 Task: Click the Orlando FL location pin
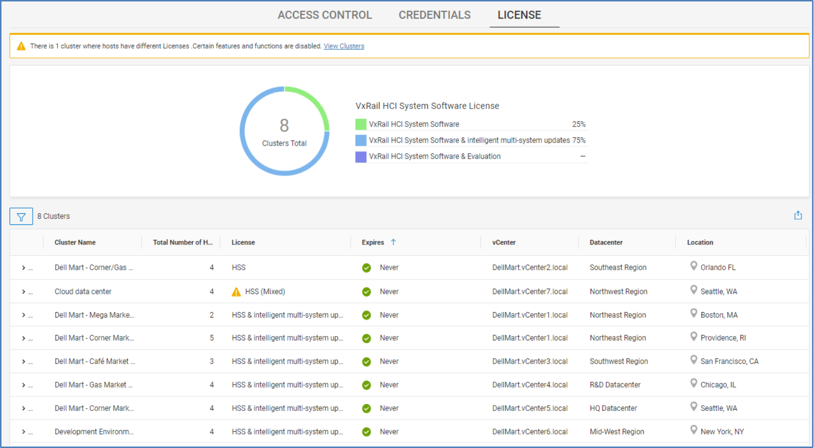pos(694,266)
